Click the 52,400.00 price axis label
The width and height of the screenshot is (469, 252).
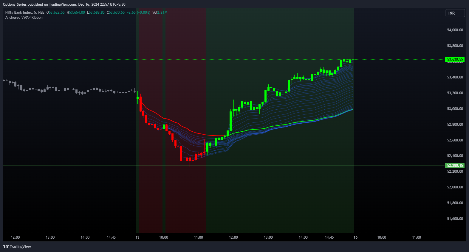pos(455,156)
